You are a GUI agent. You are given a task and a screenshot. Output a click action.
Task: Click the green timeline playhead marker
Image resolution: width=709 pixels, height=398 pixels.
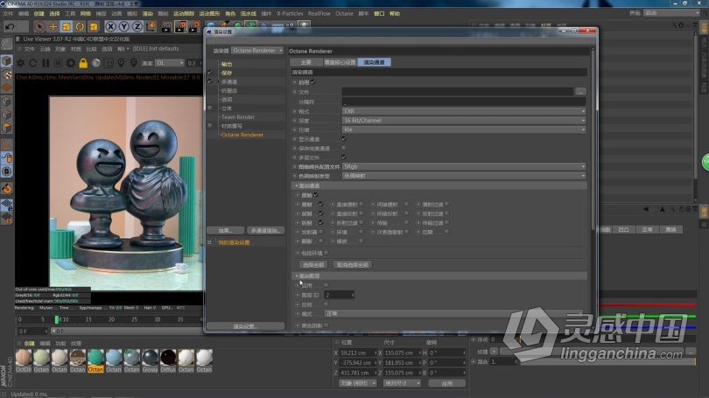point(57,319)
